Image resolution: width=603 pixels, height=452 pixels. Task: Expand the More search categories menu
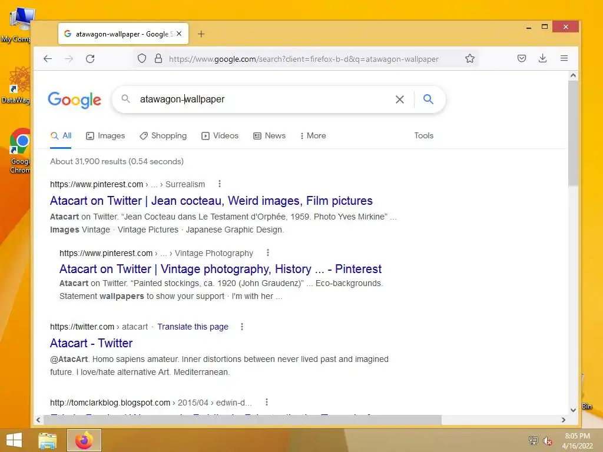pyautogui.click(x=313, y=136)
